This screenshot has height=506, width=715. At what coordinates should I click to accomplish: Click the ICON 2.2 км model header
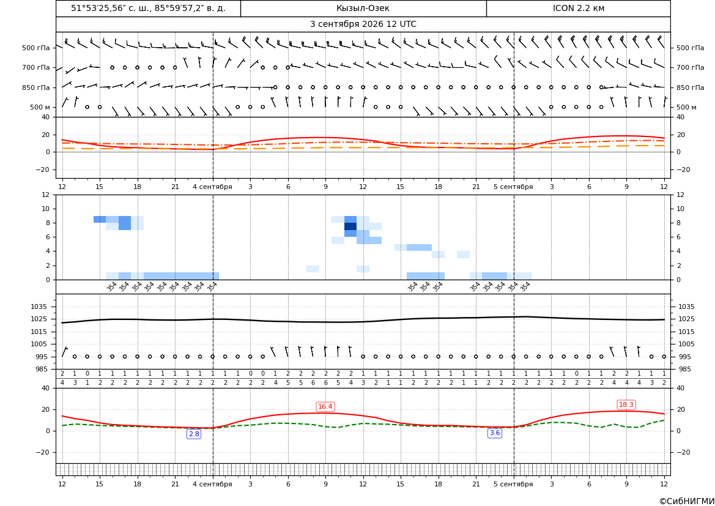tap(578, 8)
